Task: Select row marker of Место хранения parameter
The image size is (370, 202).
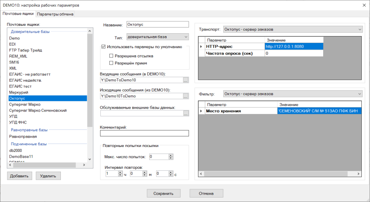Action: pyautogui.click(x=201, y=111)
